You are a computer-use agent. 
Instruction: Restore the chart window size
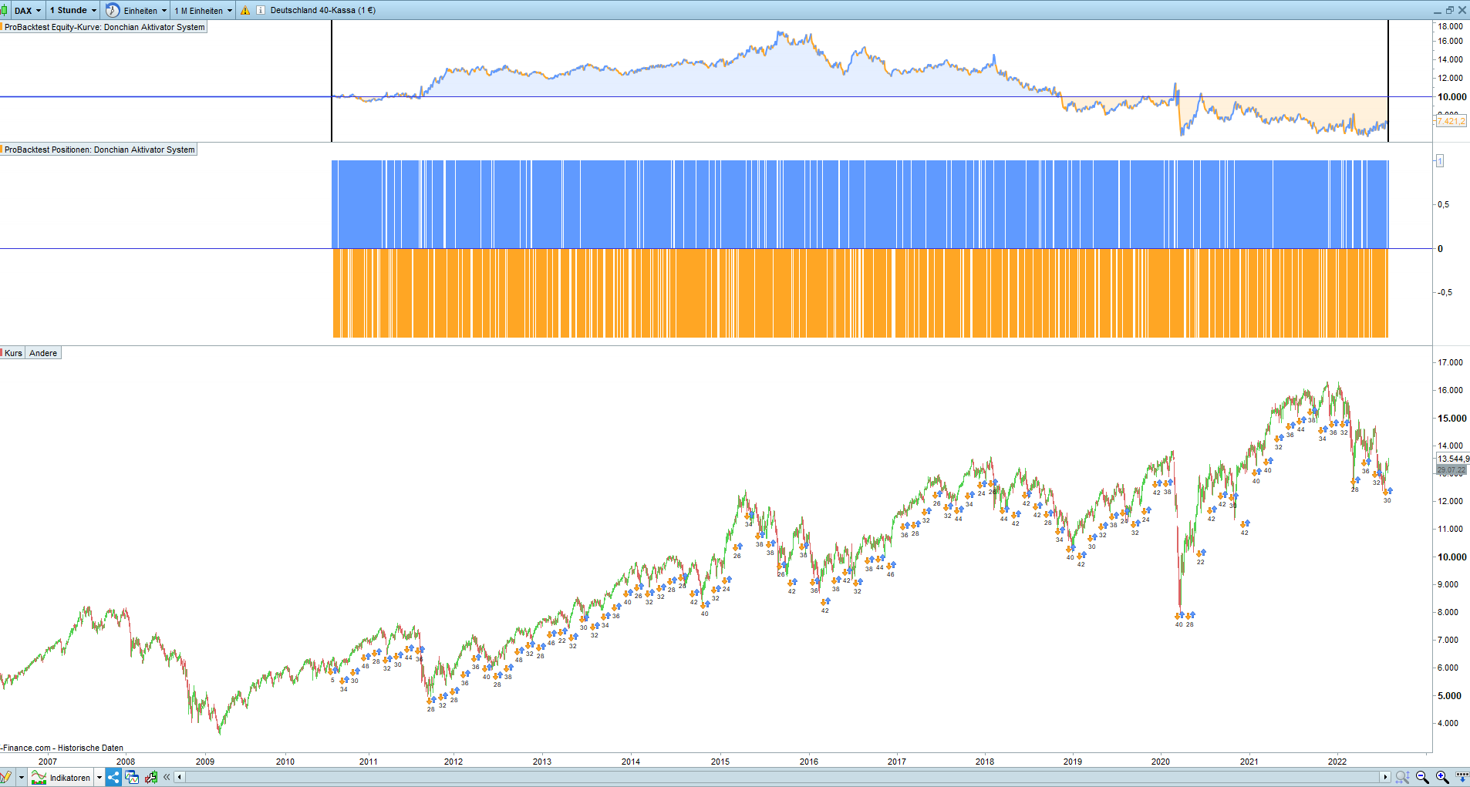[x=1450, y=10]
